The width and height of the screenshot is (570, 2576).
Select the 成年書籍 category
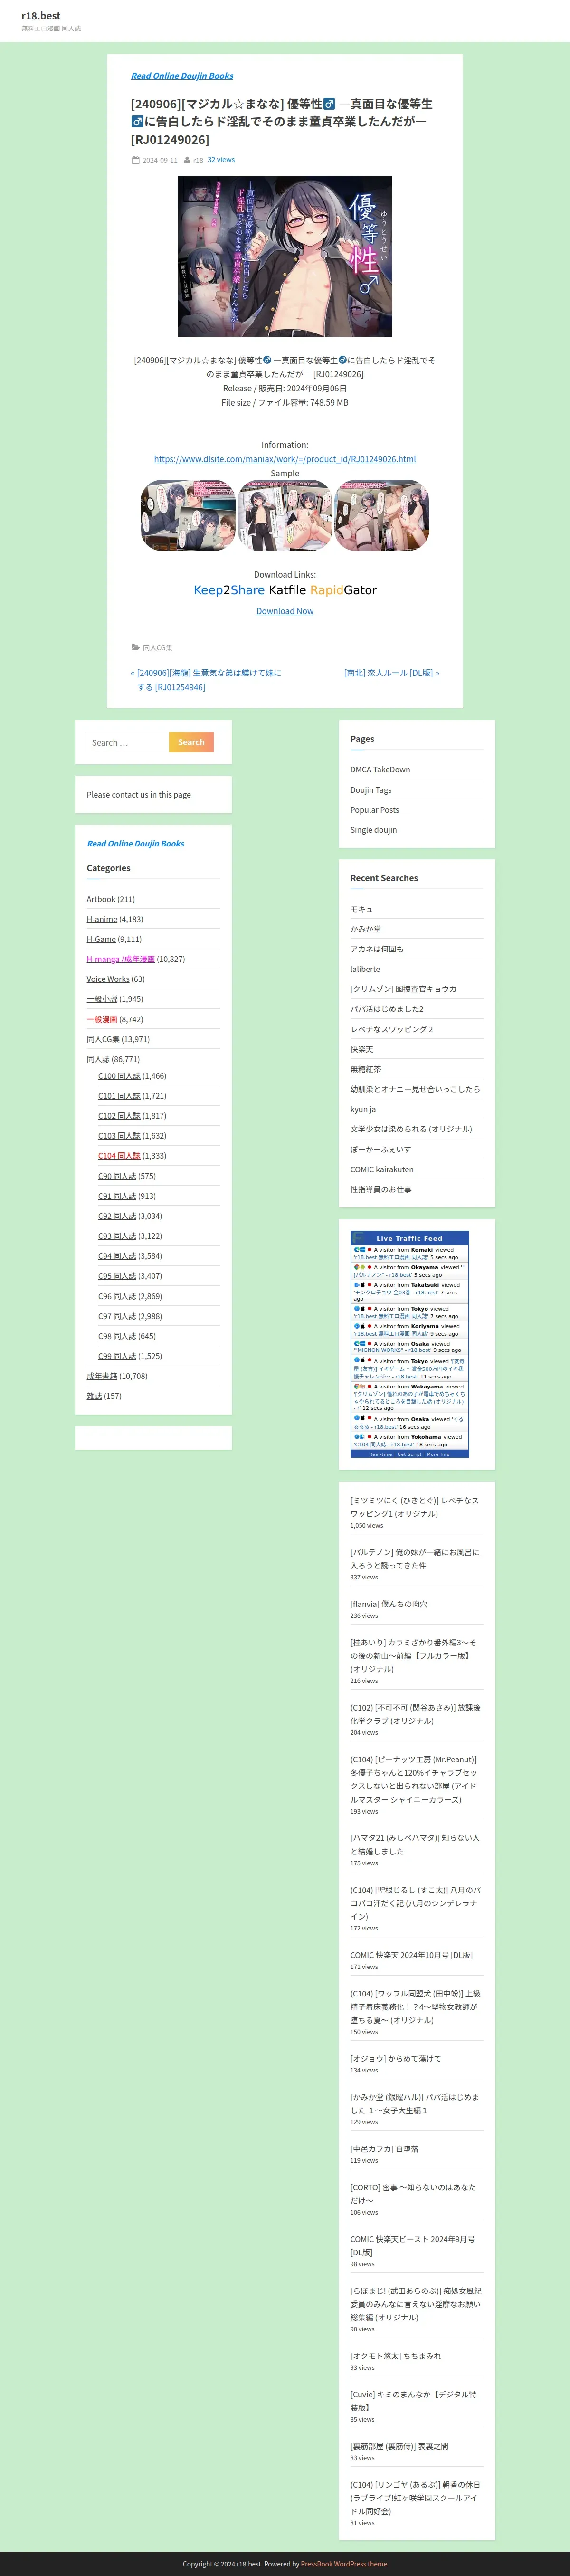[102, 1376]
